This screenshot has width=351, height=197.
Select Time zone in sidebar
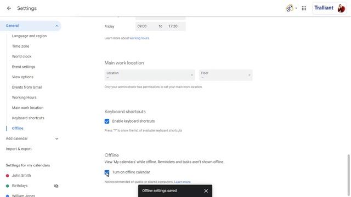point(21,46)
